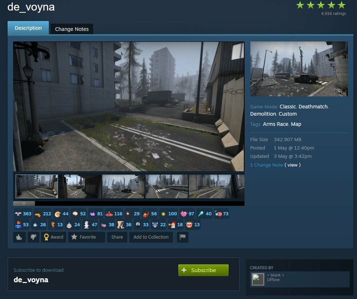Click the award reaction with 100 count
357x299 pixels.
coord(168,214)
